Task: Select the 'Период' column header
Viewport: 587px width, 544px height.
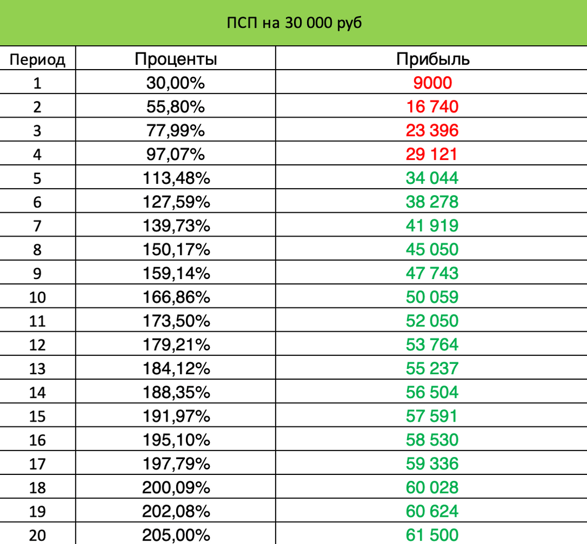Action: [38, 59]
